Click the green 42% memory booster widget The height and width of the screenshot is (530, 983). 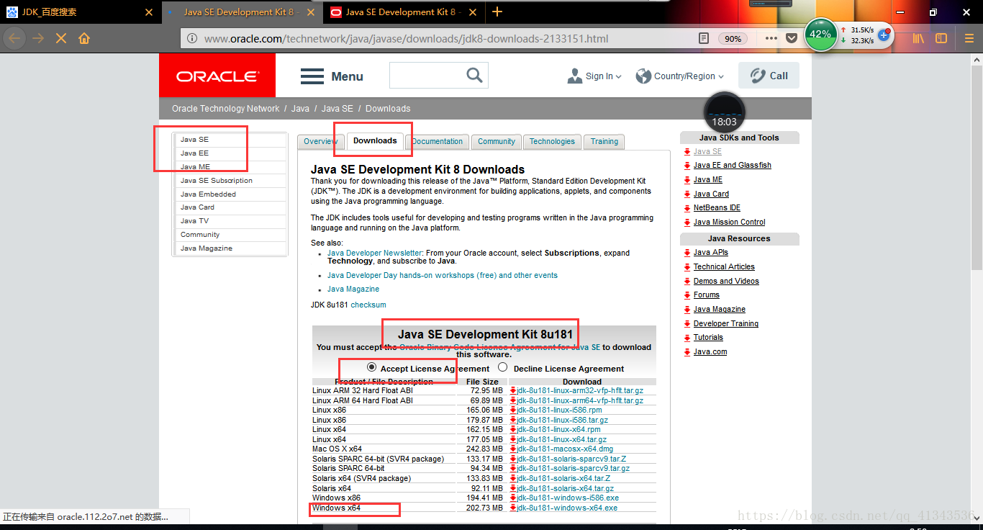[820, 35]
